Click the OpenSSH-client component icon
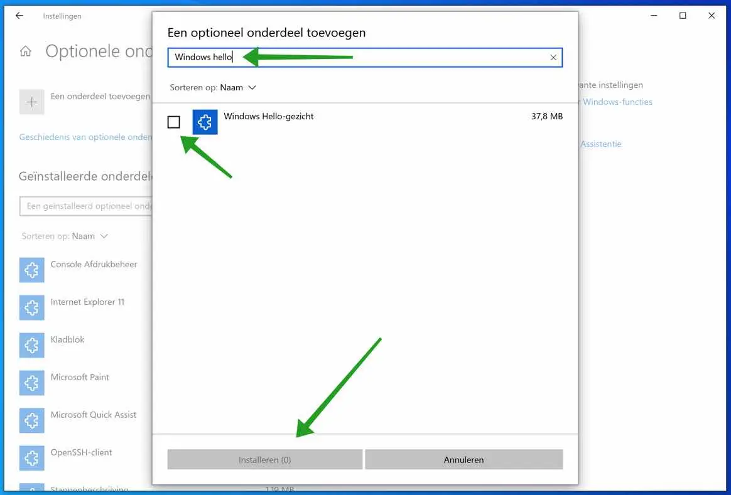 (x=31, y=458)
